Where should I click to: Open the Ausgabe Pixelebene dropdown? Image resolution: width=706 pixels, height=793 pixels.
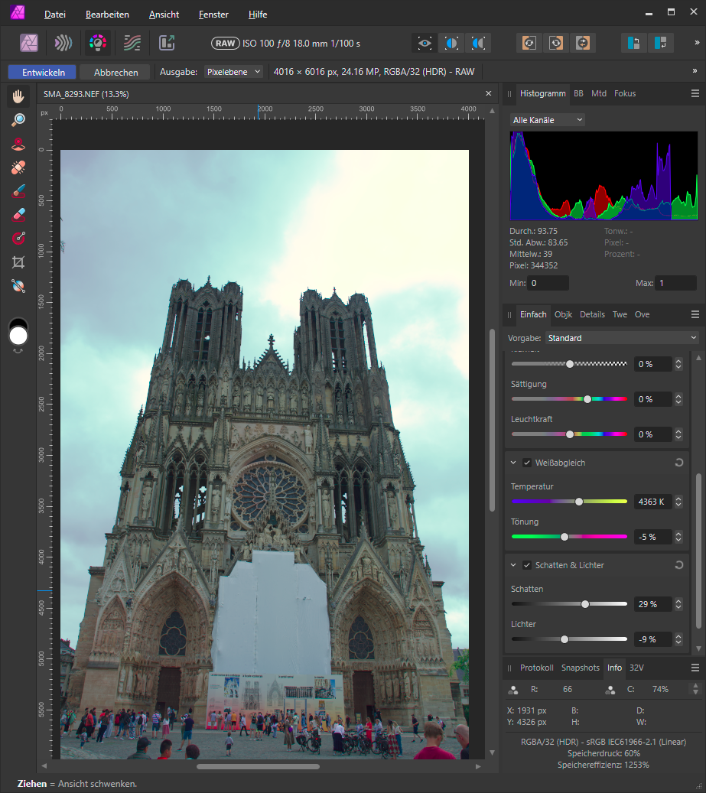(x=233, y=72)
